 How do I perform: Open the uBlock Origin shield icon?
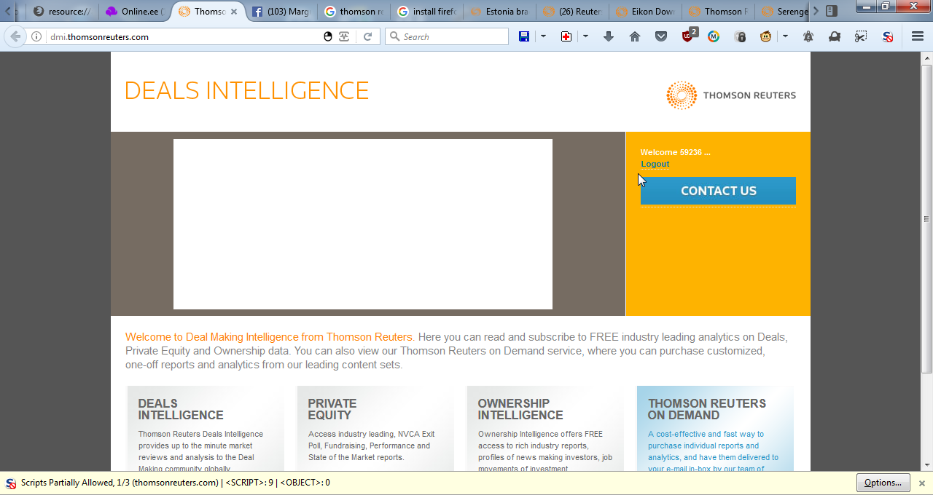689,35
